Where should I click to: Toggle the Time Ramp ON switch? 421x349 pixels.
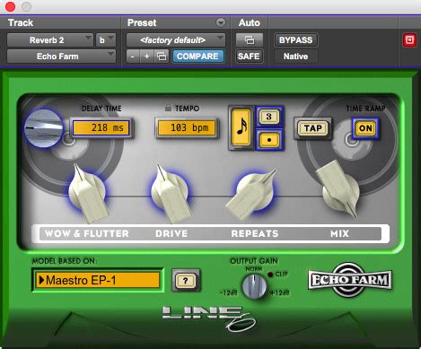365,128
